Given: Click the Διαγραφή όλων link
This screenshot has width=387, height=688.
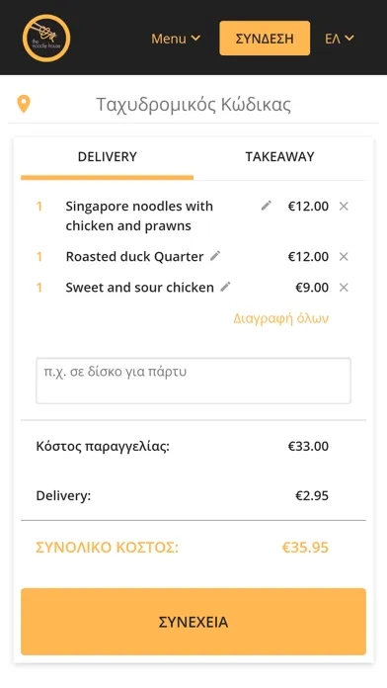Looking at the screenshot, I should pyautogui.click(x=281, y=318).
